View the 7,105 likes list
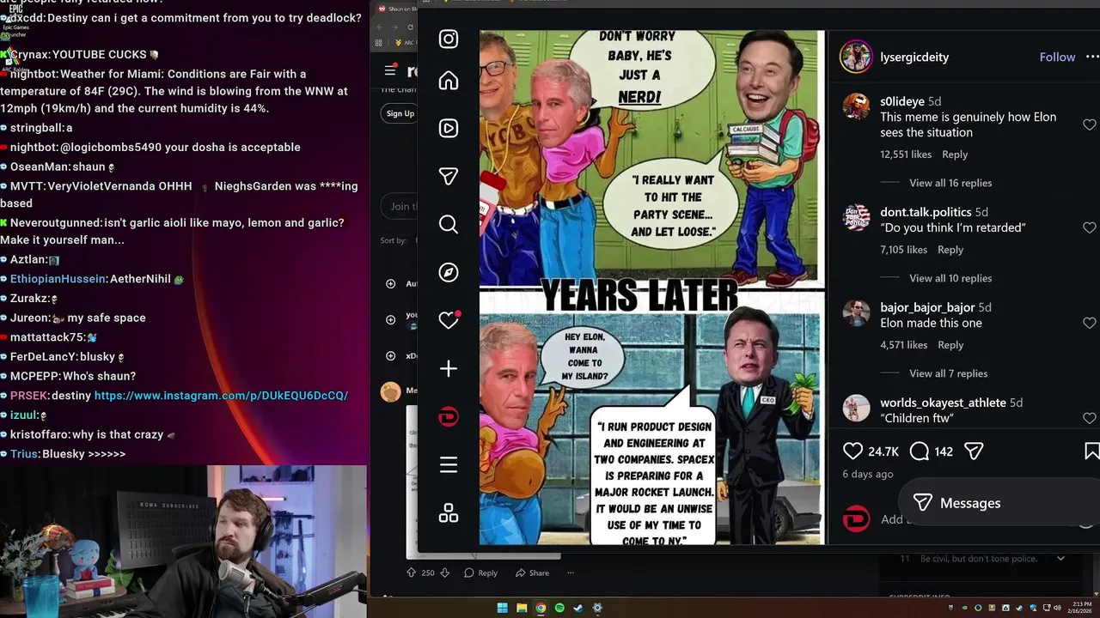This screenshot has width=1100, height=618. 903,250
